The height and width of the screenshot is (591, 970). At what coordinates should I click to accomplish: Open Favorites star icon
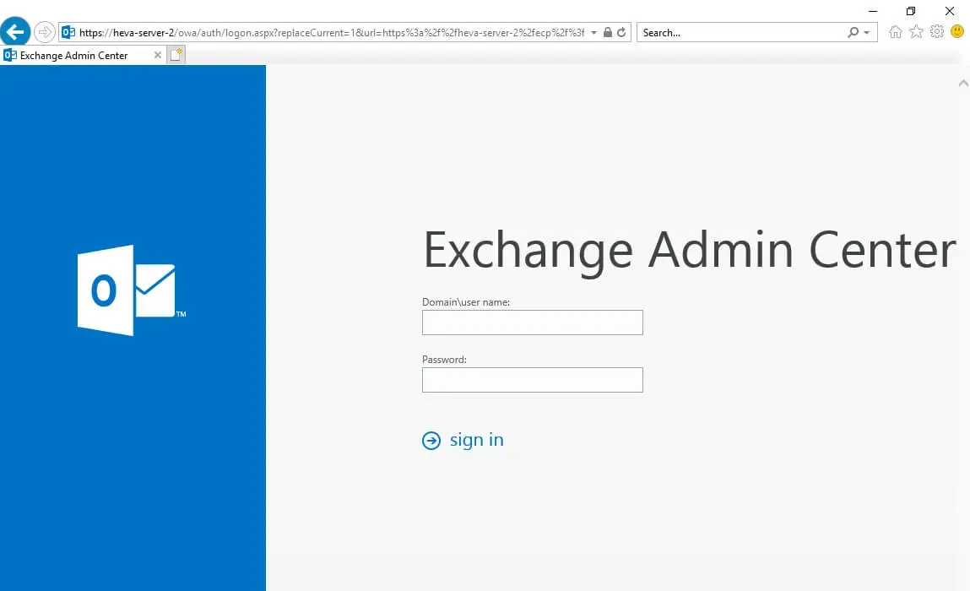tap(916, 31)
